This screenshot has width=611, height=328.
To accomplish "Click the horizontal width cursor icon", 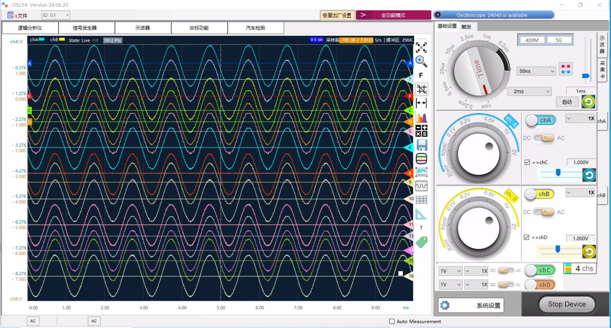I will (421, 103).
